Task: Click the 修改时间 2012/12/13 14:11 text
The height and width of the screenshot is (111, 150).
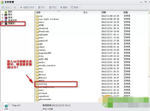Action: (x=56, y=105)
